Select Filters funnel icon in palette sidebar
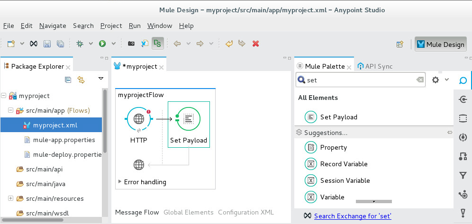The image size is (472, 224). tap(463, 175)
